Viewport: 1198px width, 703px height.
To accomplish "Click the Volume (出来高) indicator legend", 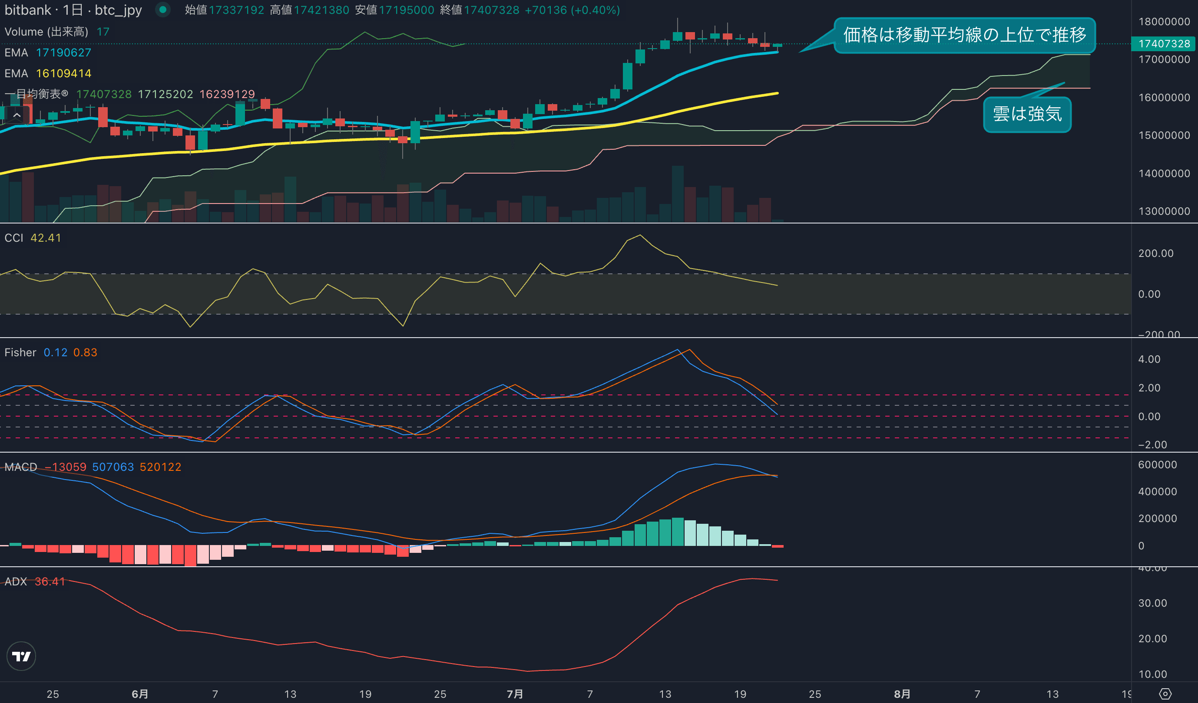I will [x=46, y=32].
